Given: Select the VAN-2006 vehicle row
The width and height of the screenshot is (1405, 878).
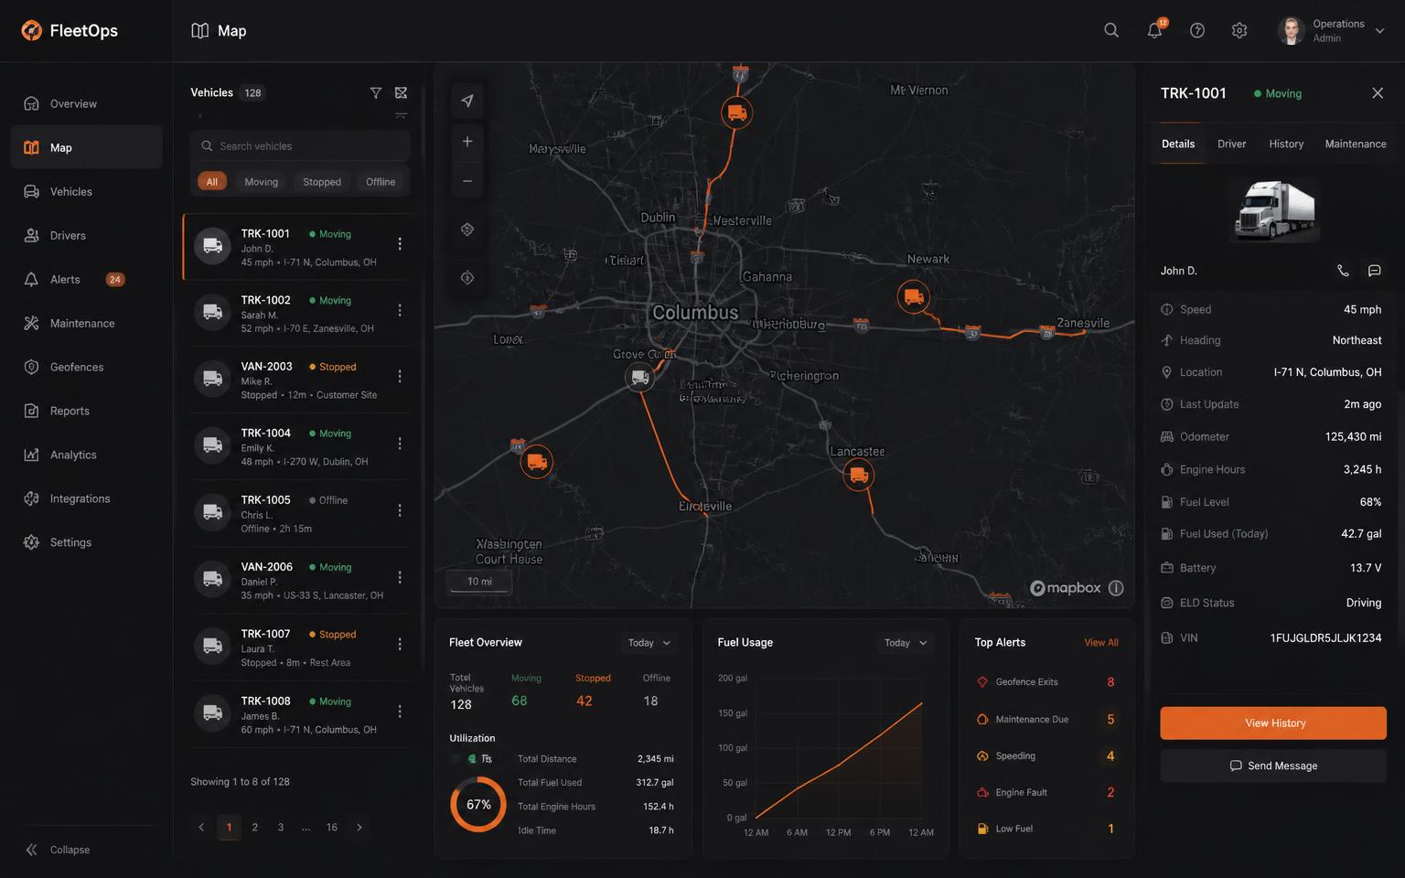Looking at the screenshot, I should (x=298, y=580).
